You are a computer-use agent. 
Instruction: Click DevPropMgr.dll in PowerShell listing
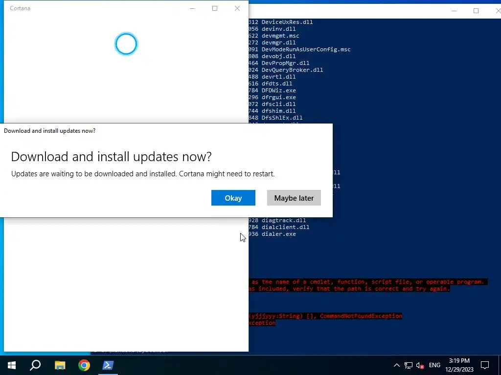click(285, 63)
